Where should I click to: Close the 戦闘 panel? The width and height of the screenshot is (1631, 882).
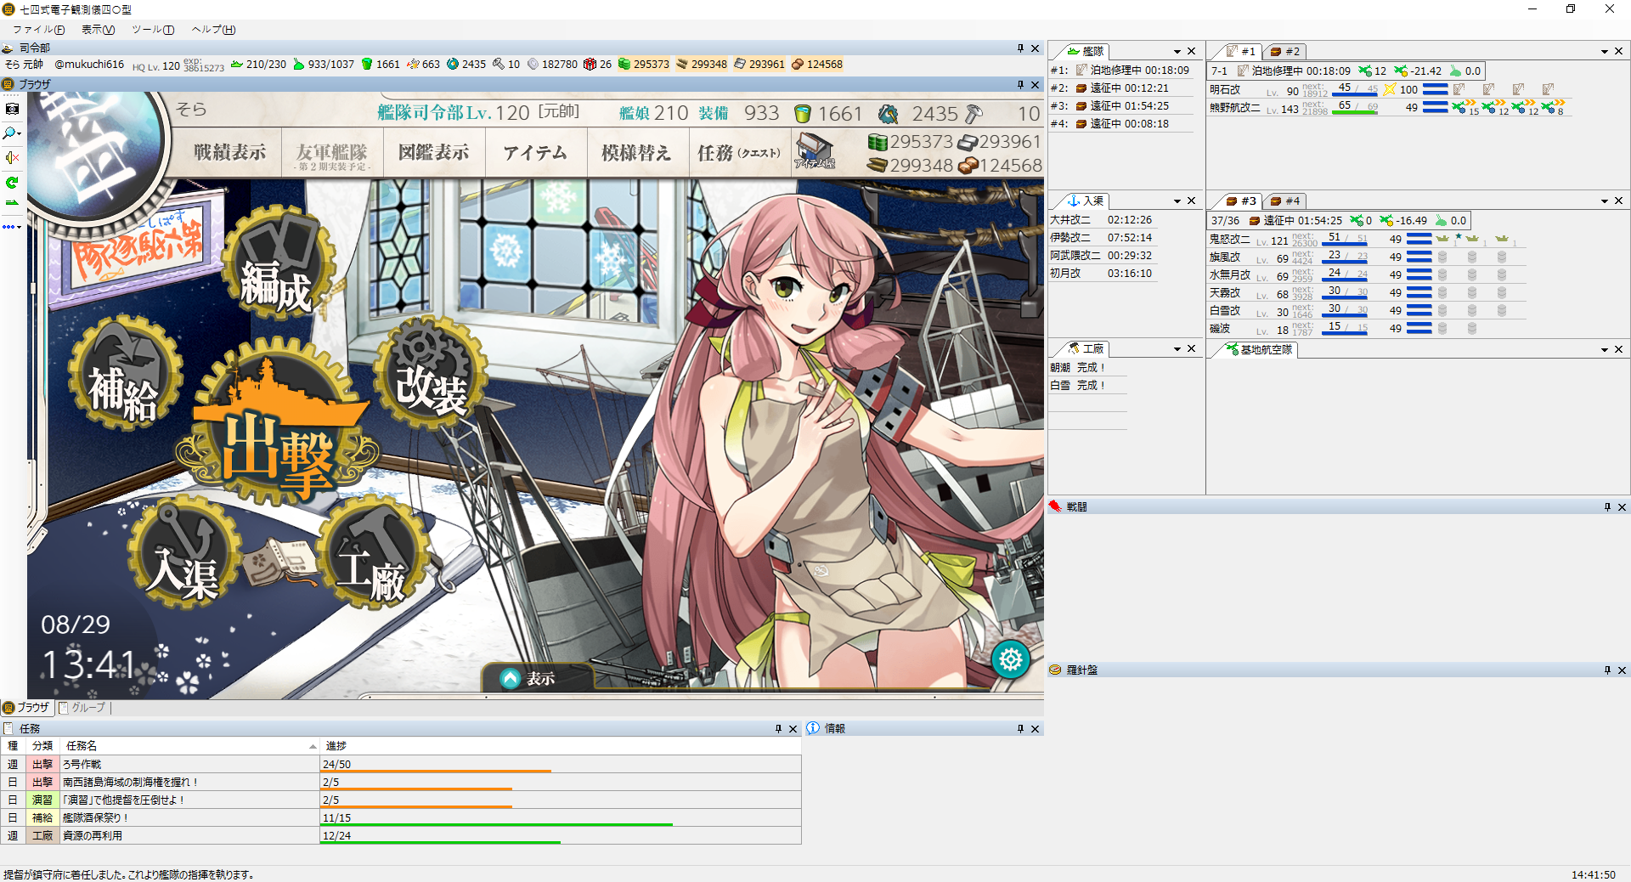tap(1622, 507)
